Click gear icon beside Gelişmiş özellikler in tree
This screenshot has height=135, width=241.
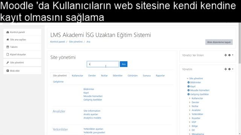click(188, 94)
